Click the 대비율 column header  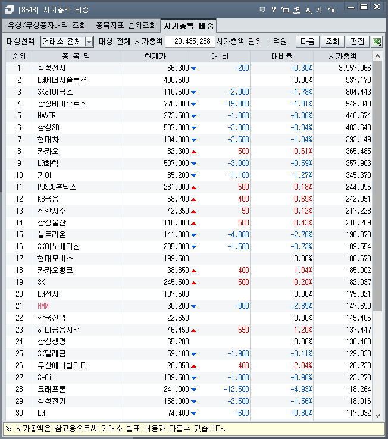(281, 57)
